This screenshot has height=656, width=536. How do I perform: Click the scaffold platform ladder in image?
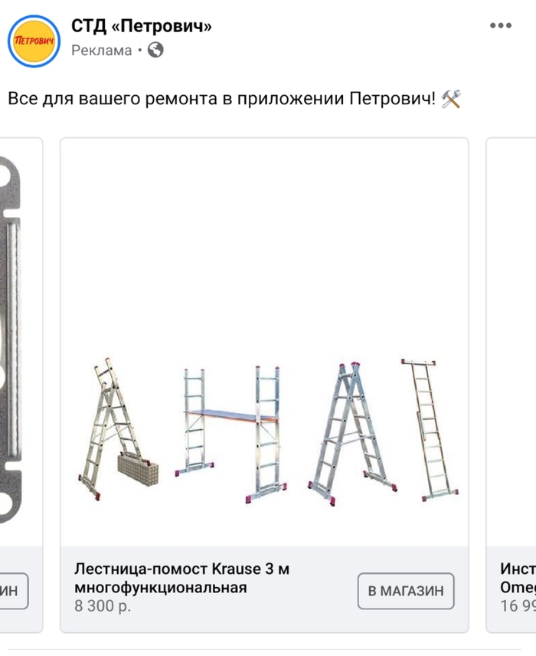click(x=231, y=434)
